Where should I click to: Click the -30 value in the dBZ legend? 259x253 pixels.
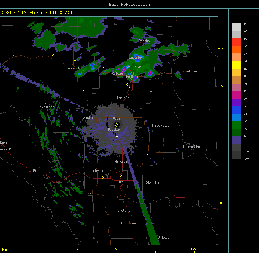coord(246,159)
